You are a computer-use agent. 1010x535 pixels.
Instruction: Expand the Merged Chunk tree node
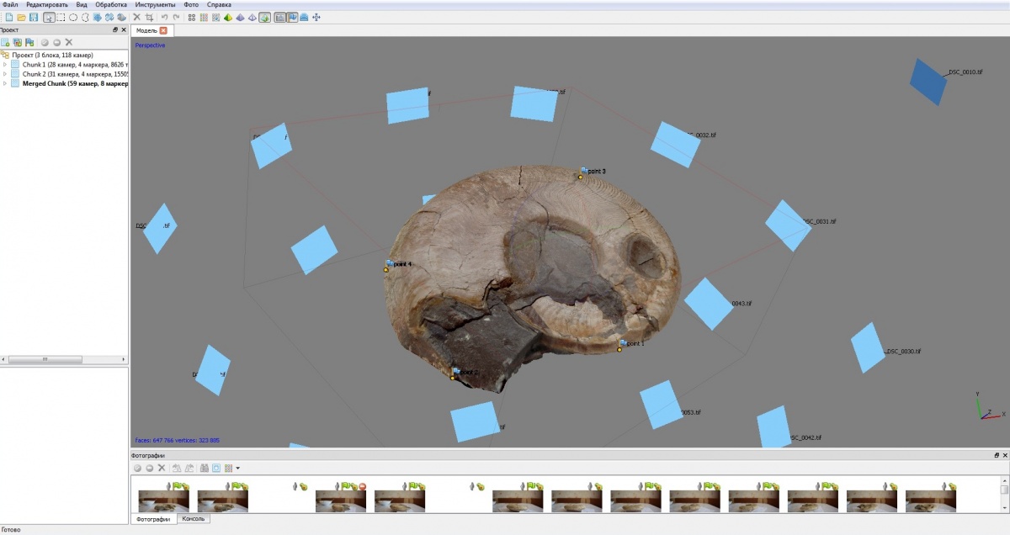pos(5,83)
